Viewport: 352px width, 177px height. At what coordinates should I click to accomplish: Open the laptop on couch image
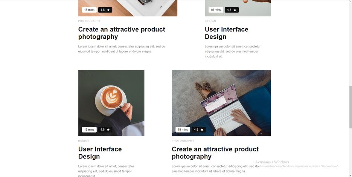pyautogui.click(x=221, y=103)
